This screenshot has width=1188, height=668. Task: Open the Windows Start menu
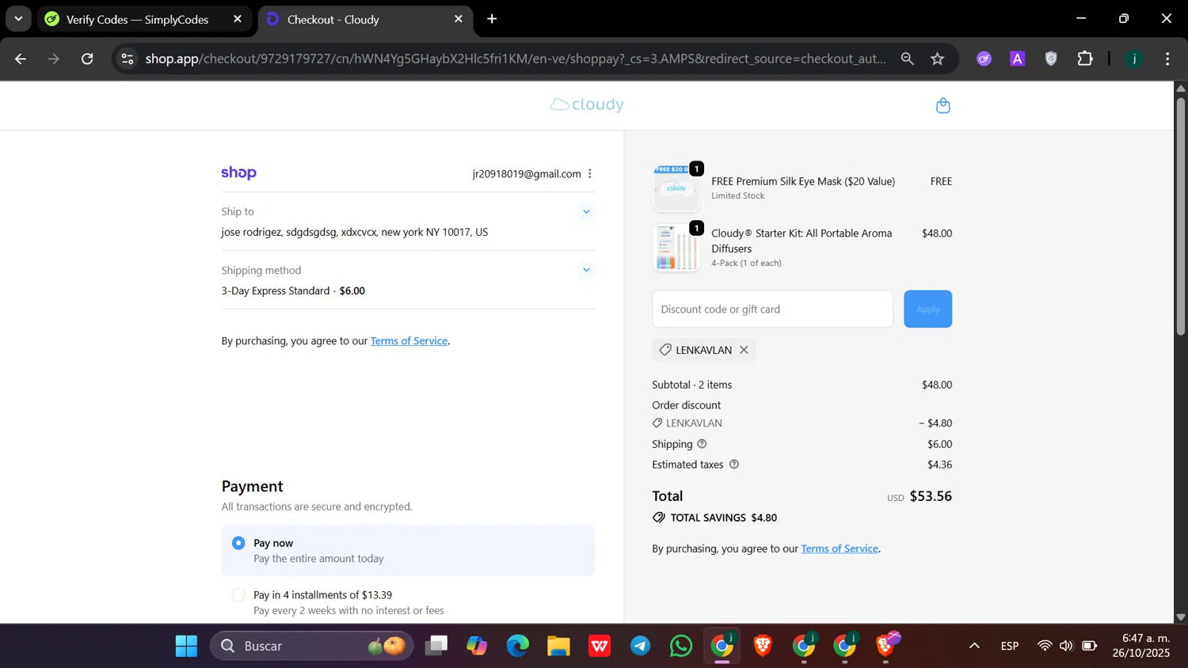point(186,647)
